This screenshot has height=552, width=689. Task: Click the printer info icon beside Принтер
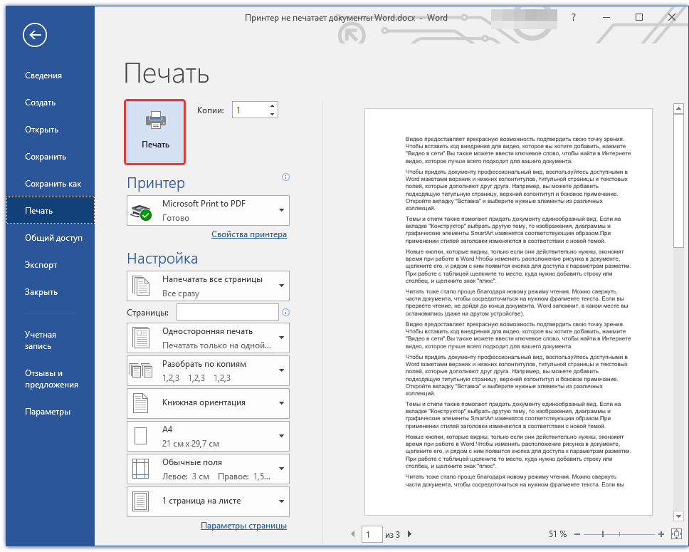point(285,177)
